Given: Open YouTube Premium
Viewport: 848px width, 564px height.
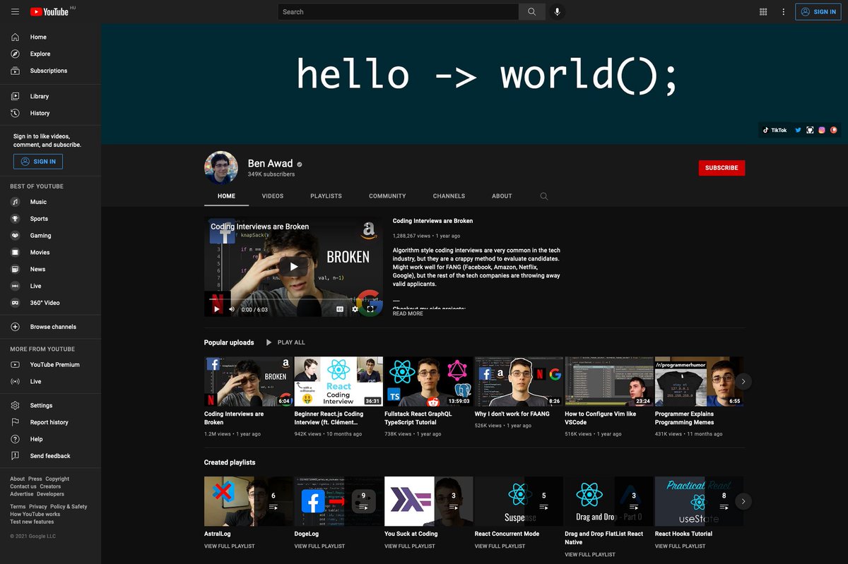Looking at the screenshot, I should (x=50, y=364).
